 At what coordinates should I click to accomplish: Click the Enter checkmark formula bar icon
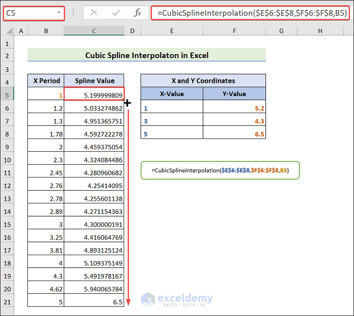click(116, 13)
